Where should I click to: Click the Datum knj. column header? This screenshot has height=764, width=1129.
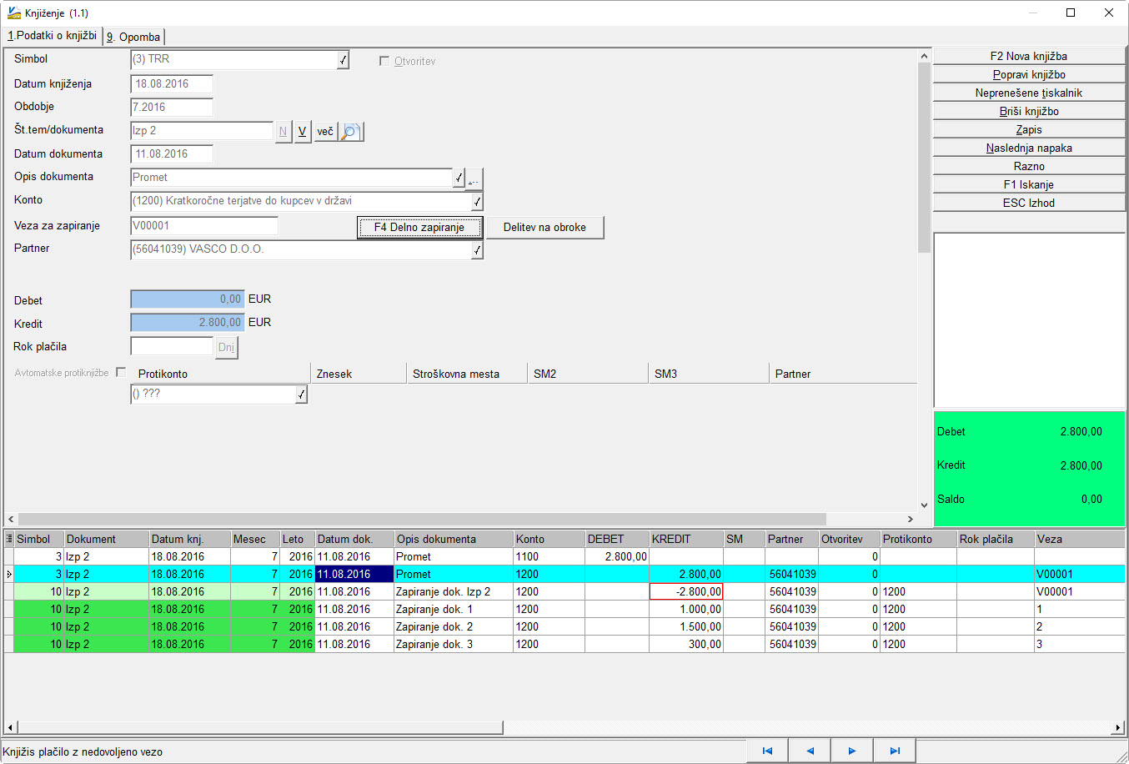pyautogui.click(x=189, y=539)
